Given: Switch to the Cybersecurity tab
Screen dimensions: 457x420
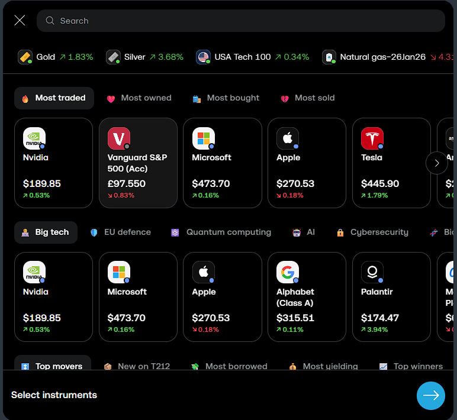Looking at the screenshot, I should 372,232.
